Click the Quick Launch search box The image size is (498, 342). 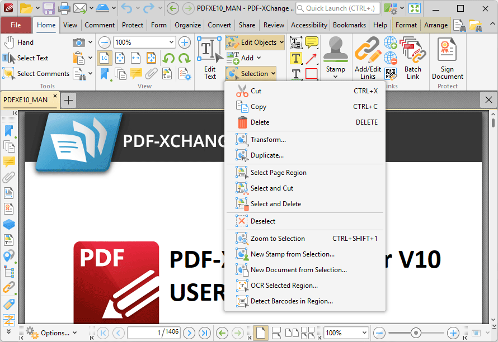338,8
